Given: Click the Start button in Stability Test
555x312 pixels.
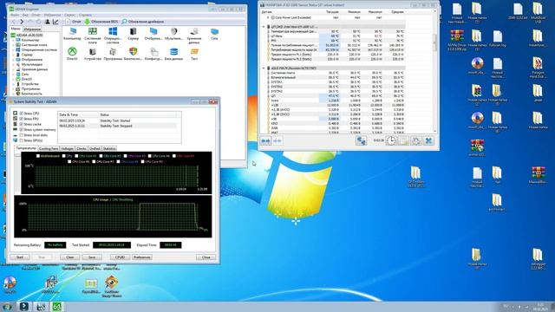Looking at the screenshot, I should [20, 257].
